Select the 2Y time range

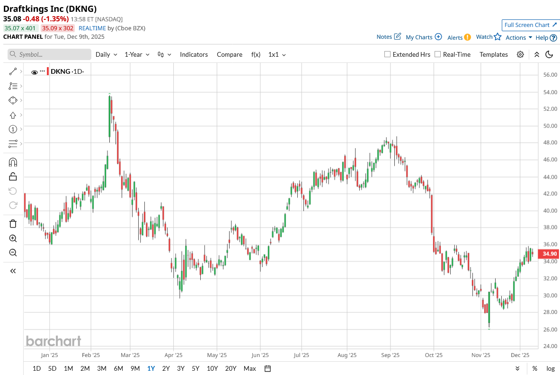pyautogui.click(x=166, y=368)
